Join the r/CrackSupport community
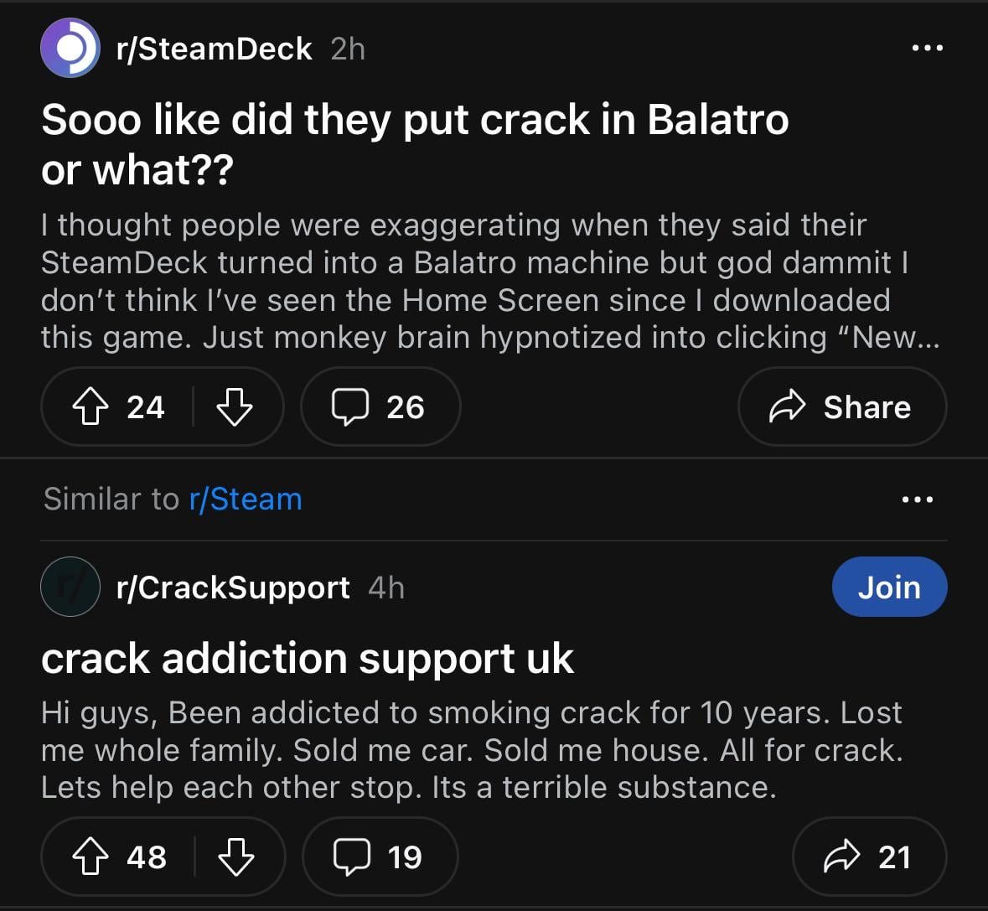This screenshot has width=988, height=911. [888, 587]
